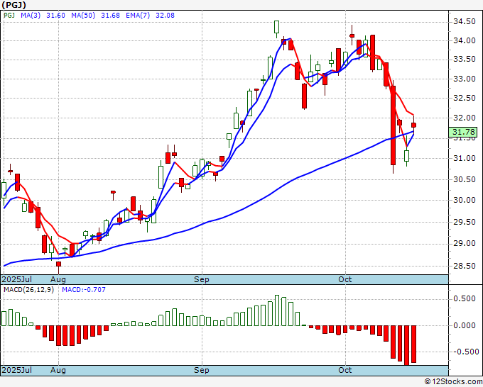Click Aug on the MACD date axis
Screen dimensions: 483x387
click(x=58, y=370)
